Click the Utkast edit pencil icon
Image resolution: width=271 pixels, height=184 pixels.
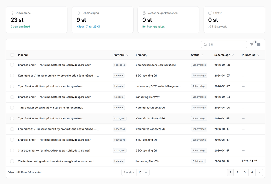click(210, 13)
